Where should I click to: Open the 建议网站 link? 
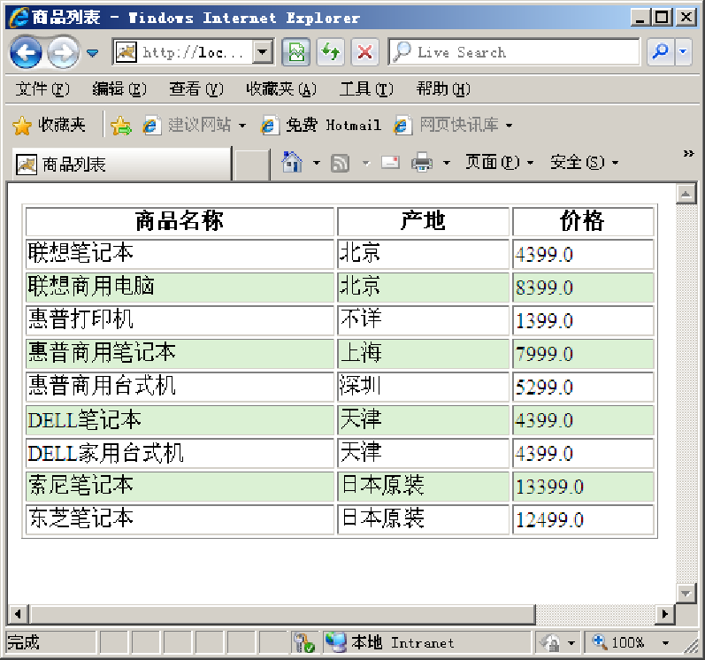pyautogui.click(x=187, y=125)
